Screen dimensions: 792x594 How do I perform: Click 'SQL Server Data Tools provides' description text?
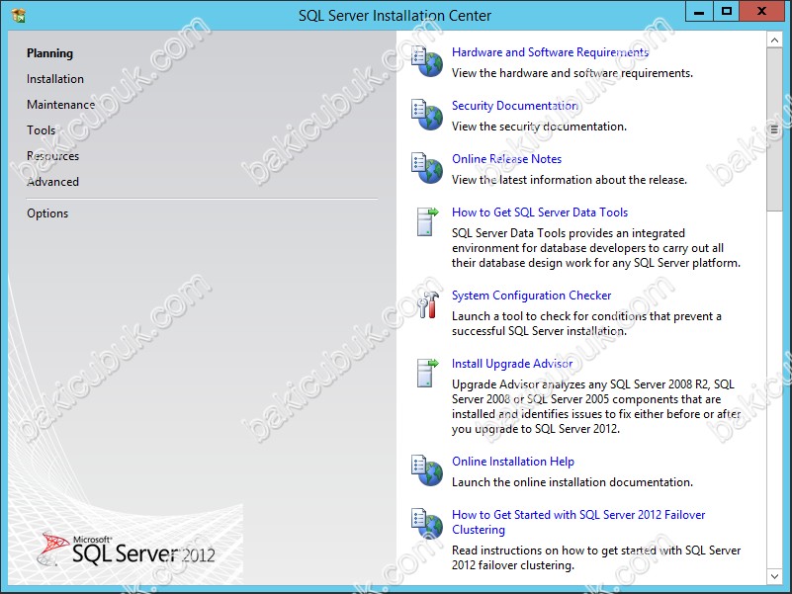click(x=596, y=248)
